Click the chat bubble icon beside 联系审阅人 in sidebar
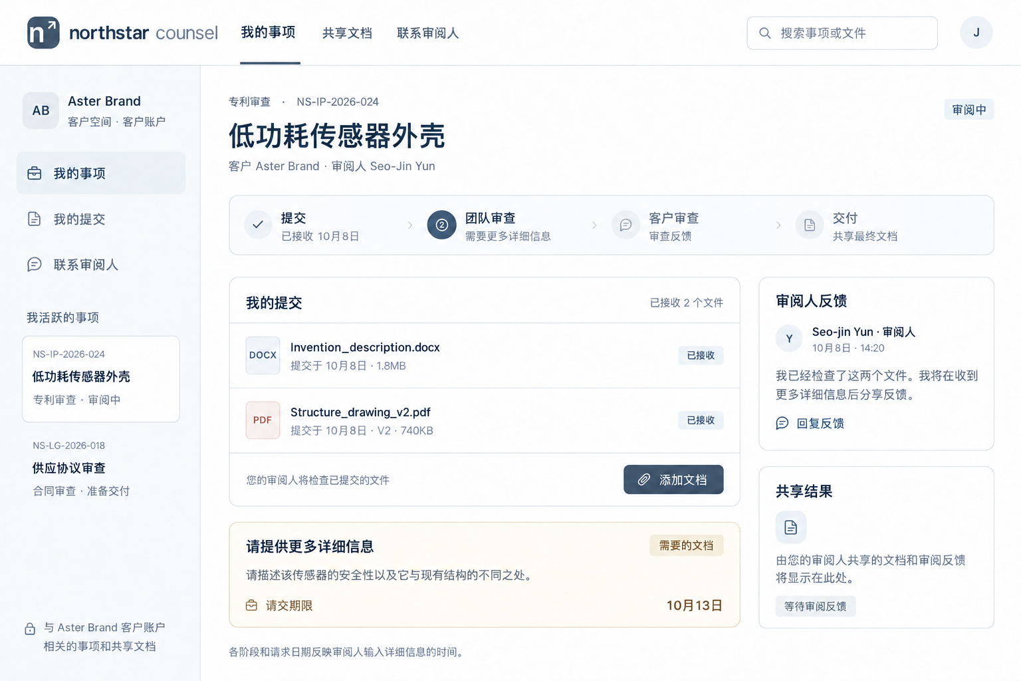The width and height of the screenshot is (1021, 681). click(35, 265)
